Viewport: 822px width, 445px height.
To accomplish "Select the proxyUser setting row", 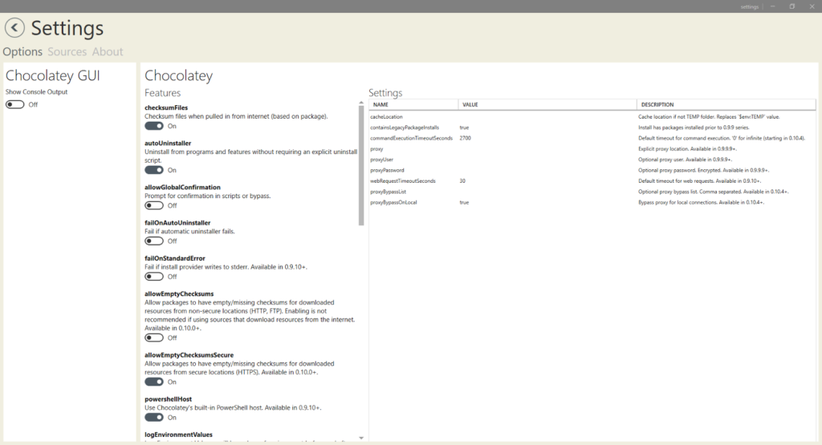I will coord(592,160).
